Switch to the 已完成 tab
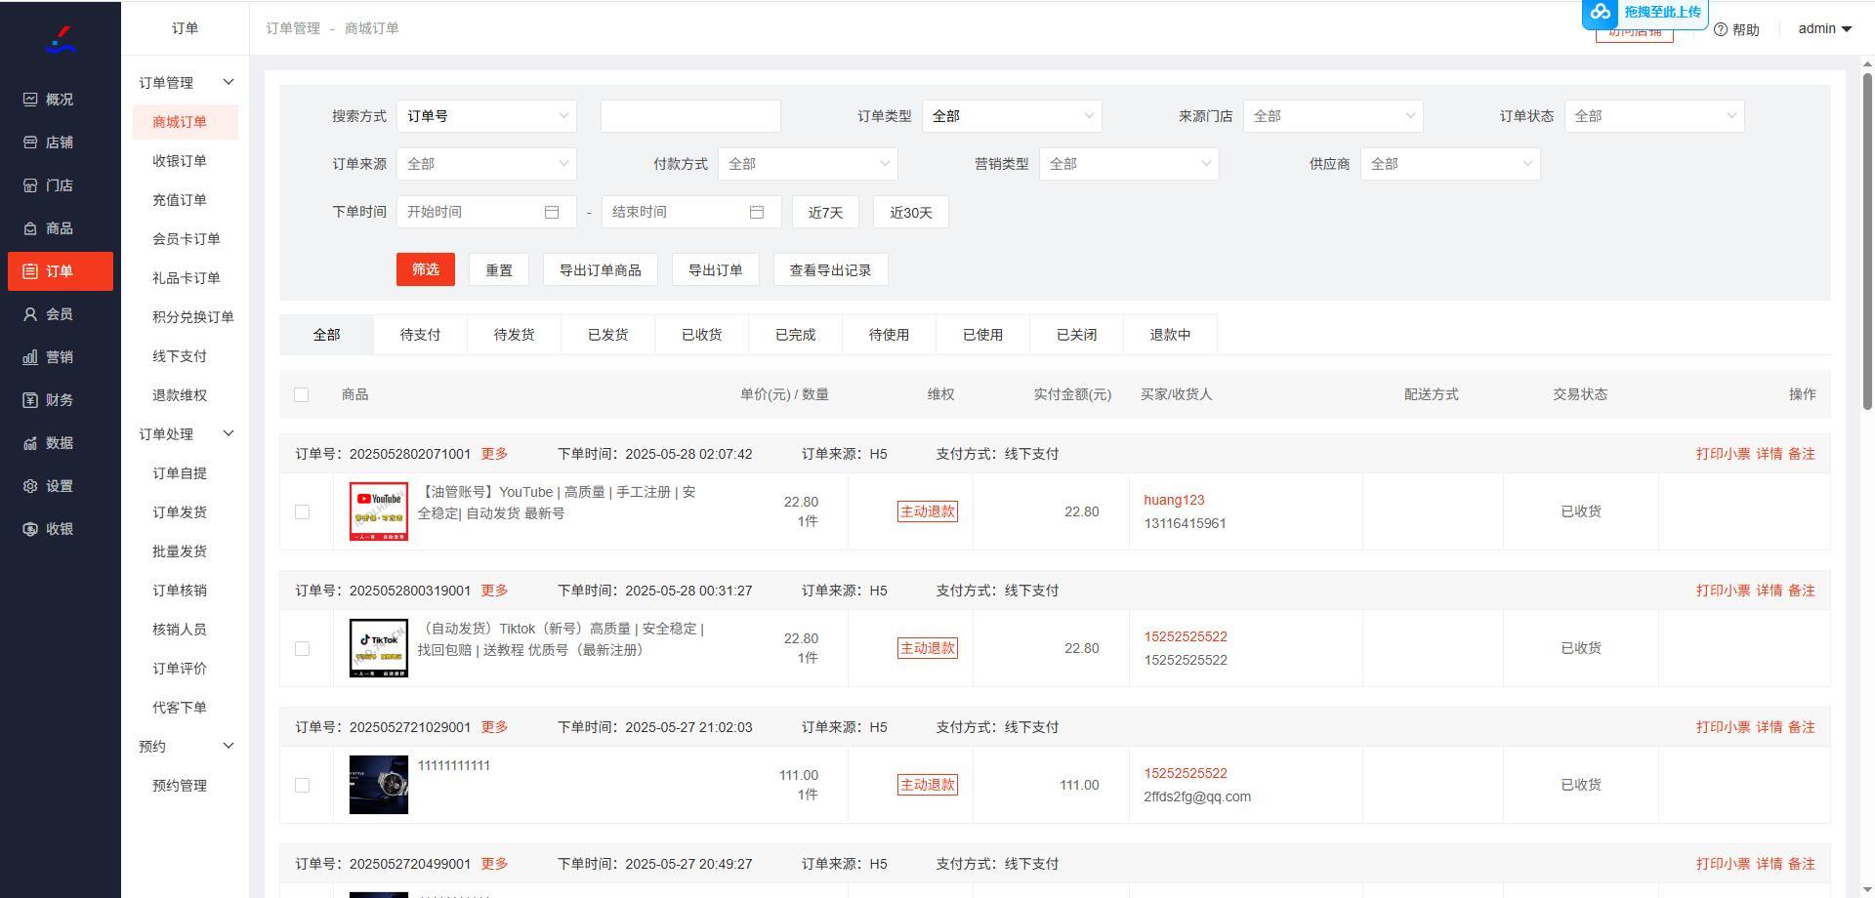1875x898 pixels. (795, 335)
